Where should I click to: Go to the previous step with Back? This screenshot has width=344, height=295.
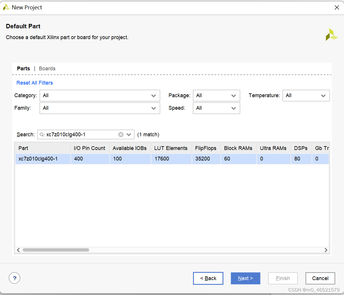click(208, 278)
